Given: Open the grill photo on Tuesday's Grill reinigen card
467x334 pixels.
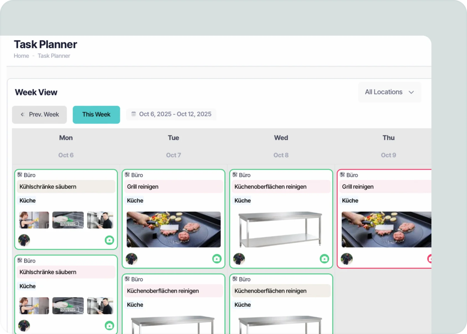Looking at the screenshot, I should click(x=174, y=229).
